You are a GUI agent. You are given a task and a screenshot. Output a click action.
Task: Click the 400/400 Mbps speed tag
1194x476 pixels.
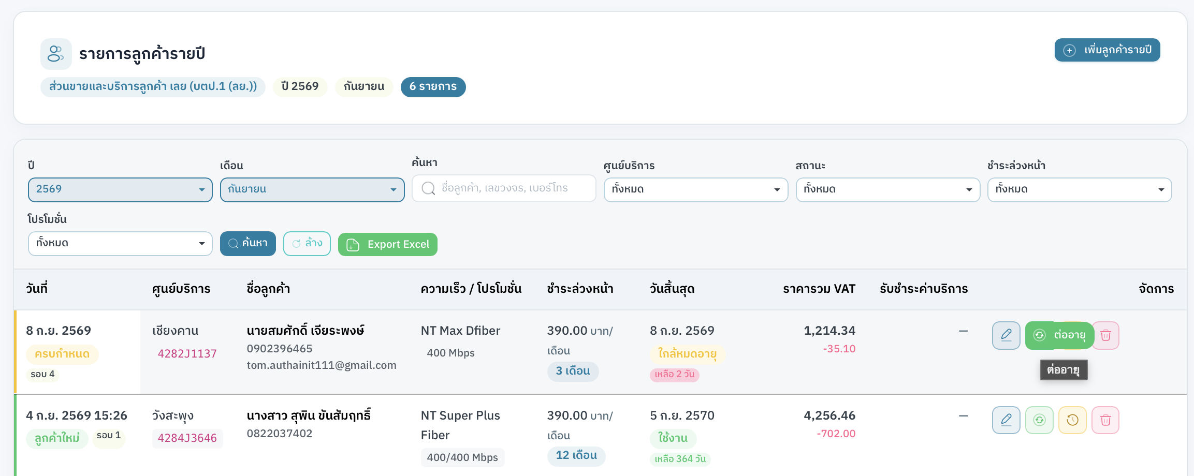click(462, 457)
